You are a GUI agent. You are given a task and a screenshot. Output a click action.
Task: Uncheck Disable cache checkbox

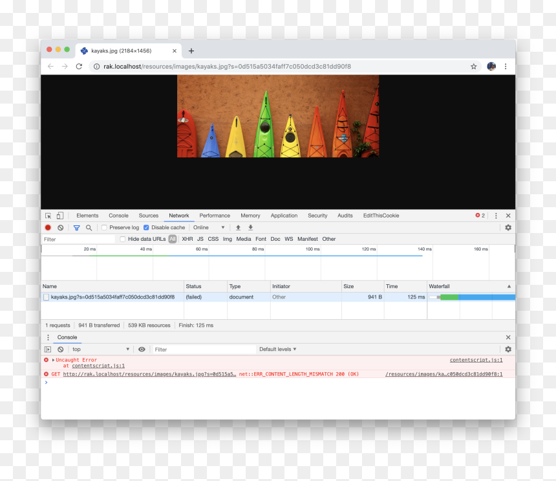(x=146, y=227)
